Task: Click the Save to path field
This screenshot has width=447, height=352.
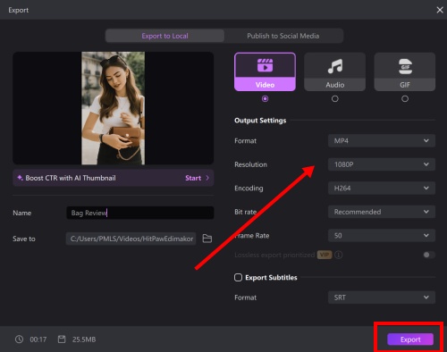Action: click(131, 239)
